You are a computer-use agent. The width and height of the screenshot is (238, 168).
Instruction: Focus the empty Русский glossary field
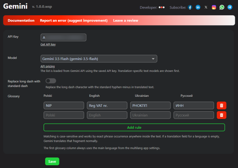pyautogui.click(x=194, y=115)
